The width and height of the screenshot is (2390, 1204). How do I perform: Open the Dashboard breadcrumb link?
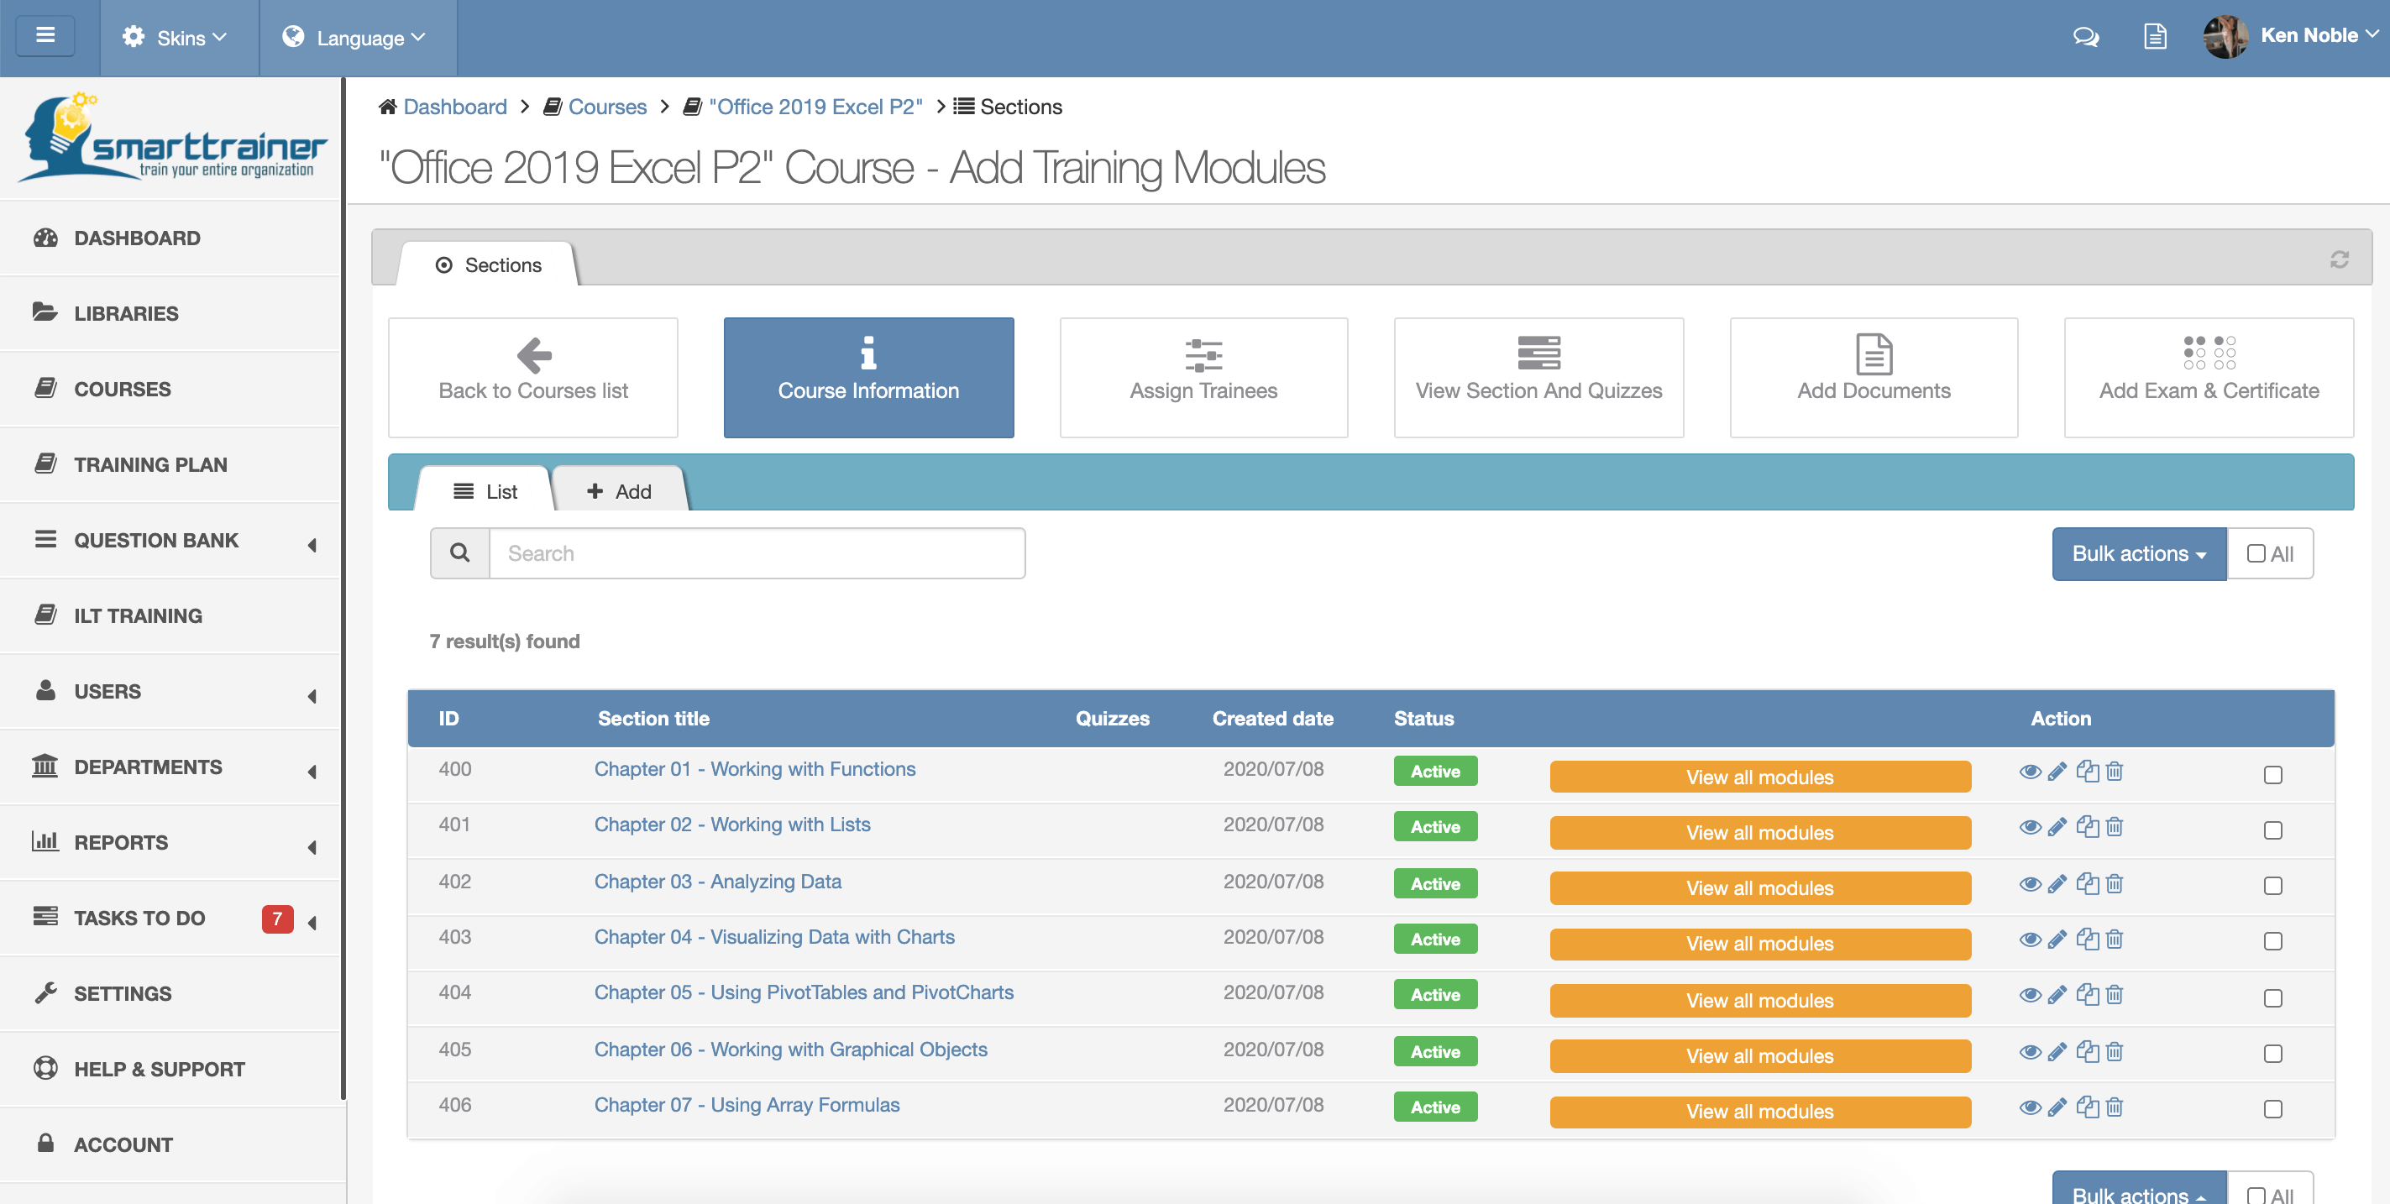(454, 107)
